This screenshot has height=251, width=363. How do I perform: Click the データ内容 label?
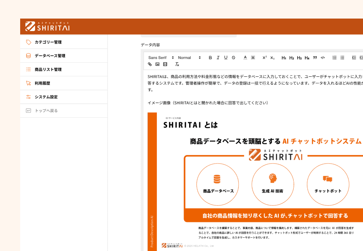click(x=150, y=45)
